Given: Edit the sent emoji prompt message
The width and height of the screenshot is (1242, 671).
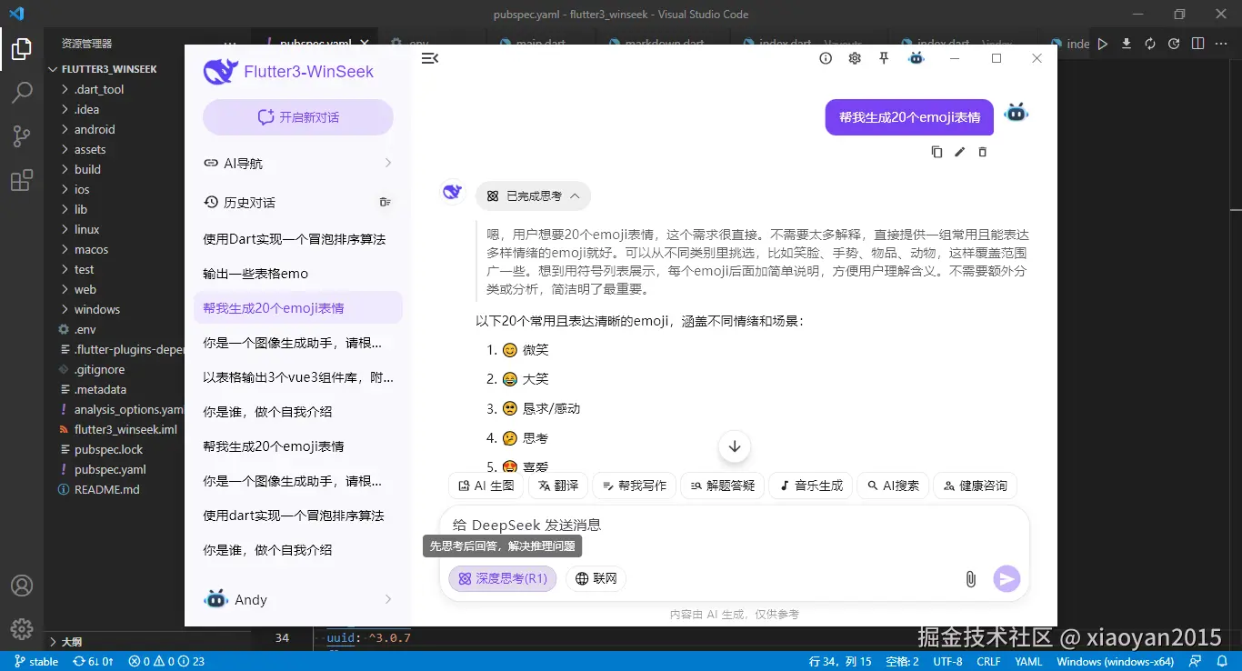Looking at the screenshot, I should pos(959,152).
